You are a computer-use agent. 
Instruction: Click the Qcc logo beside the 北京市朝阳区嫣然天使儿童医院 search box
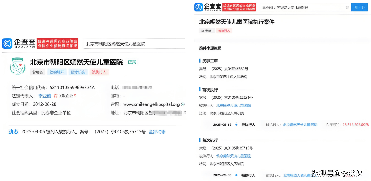point(19,43)
